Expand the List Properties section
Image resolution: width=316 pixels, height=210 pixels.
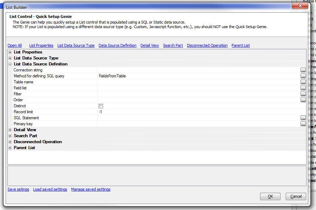tap(10, 52)
